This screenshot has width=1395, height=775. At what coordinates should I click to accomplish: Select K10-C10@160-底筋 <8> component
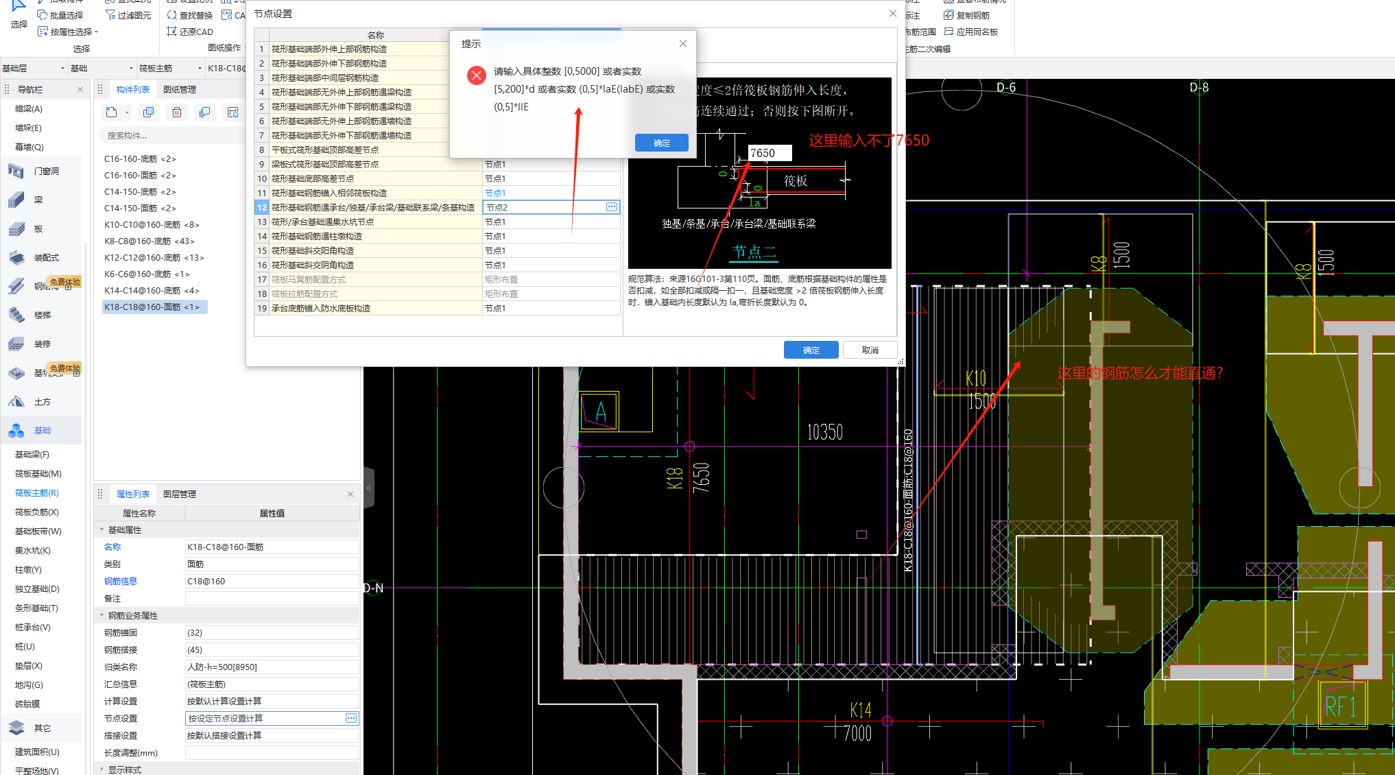152,224
